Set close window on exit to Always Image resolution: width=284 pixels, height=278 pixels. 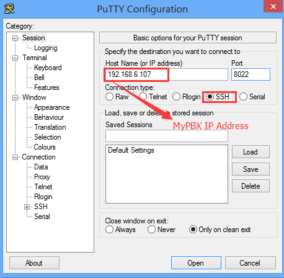109,230
